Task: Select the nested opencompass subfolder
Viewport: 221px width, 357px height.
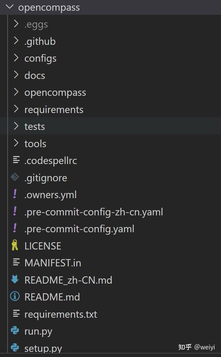Action: pos(55,92)
